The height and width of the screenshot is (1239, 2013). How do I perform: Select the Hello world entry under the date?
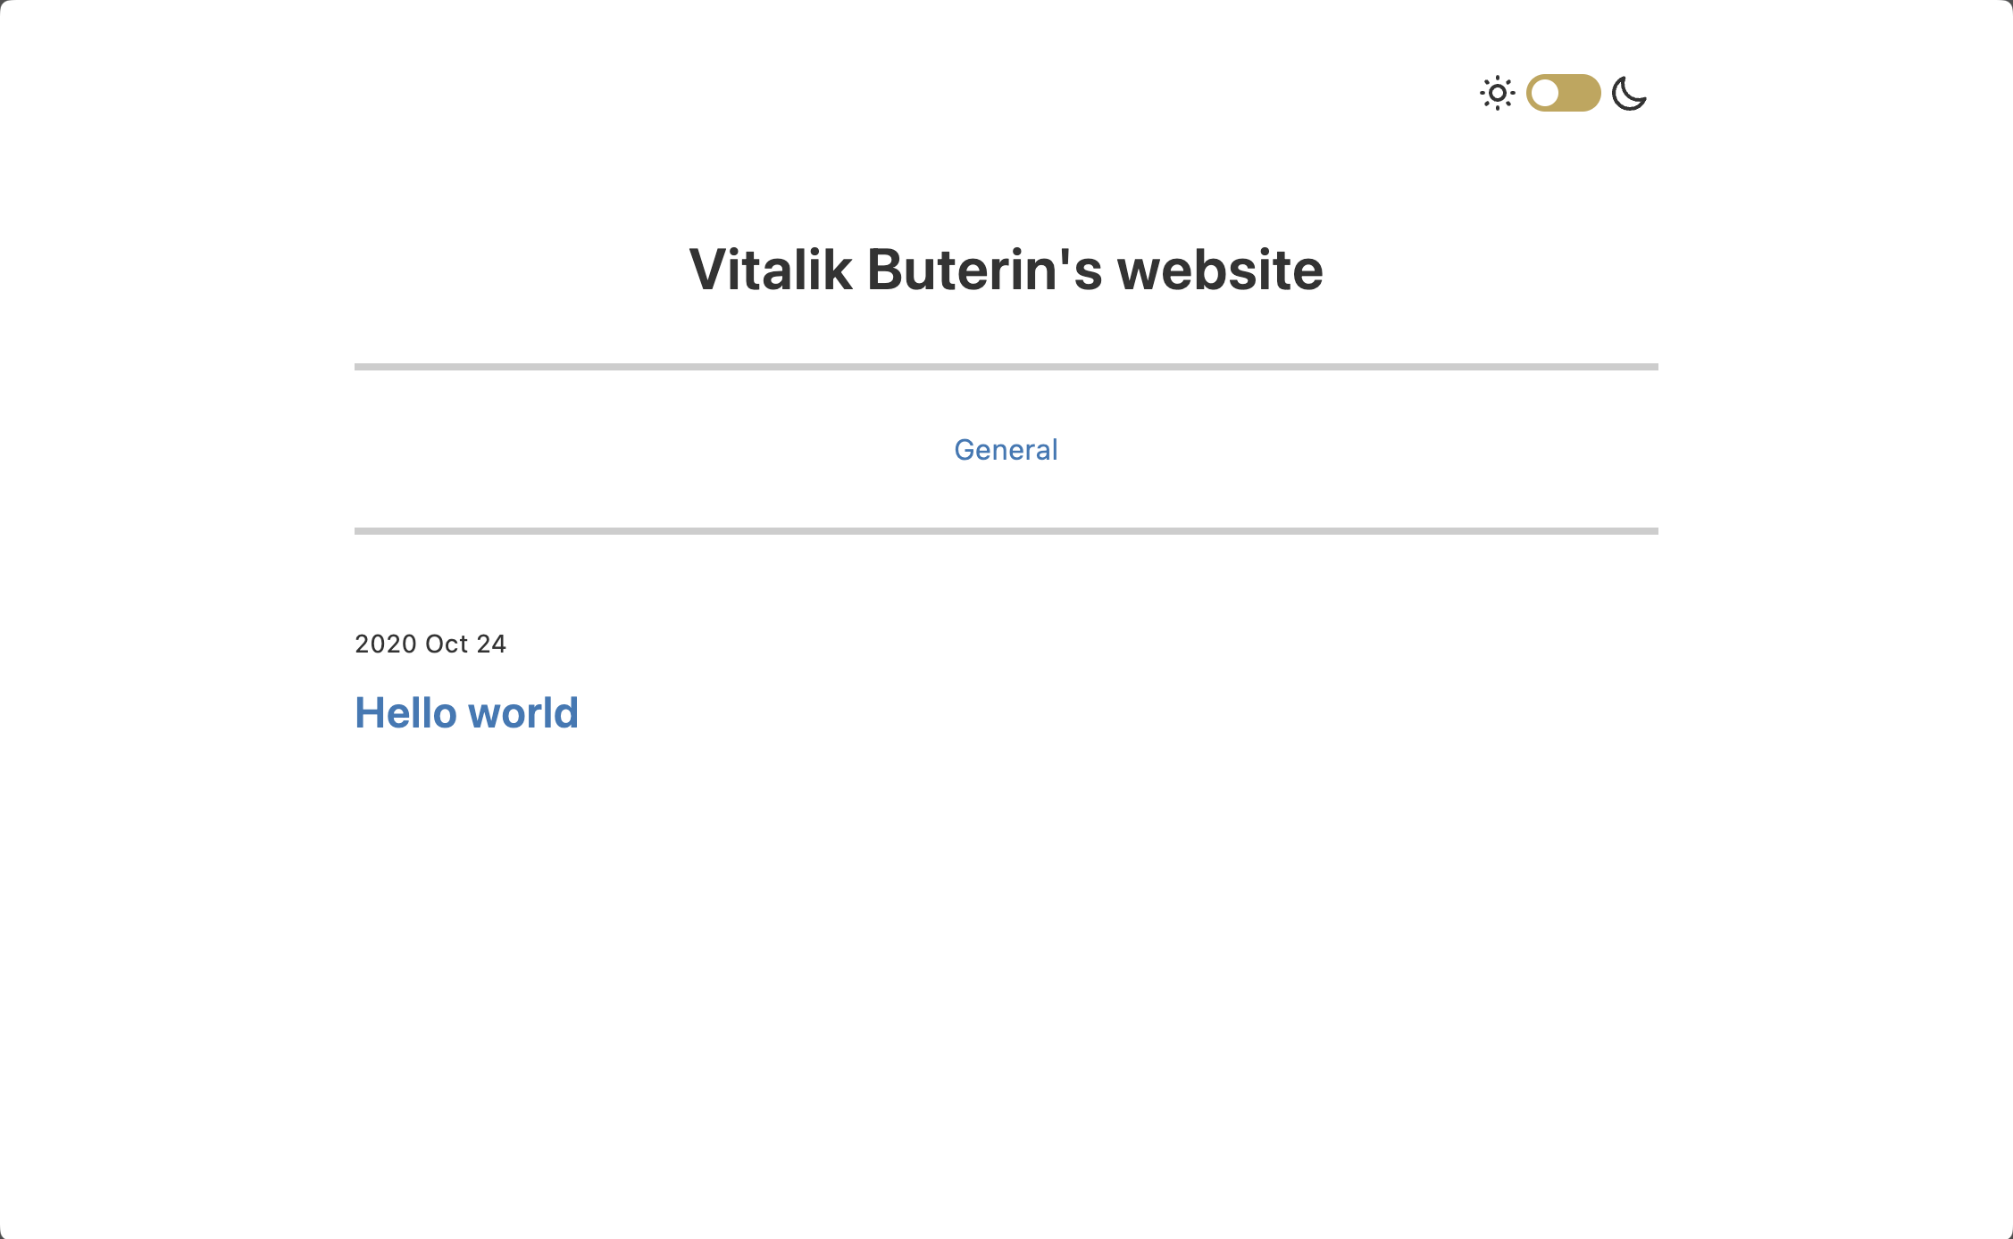click(x=466, y=713)
